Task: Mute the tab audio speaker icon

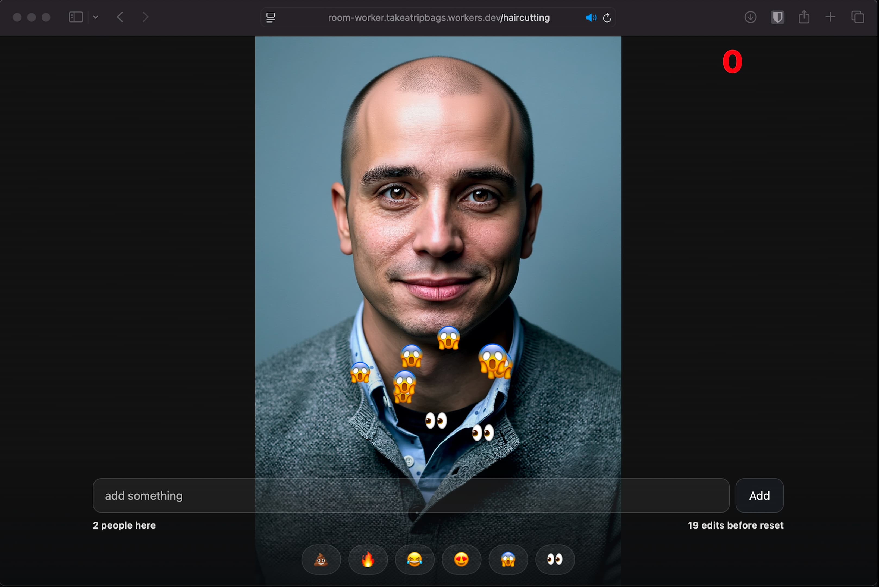Action: 591,18
